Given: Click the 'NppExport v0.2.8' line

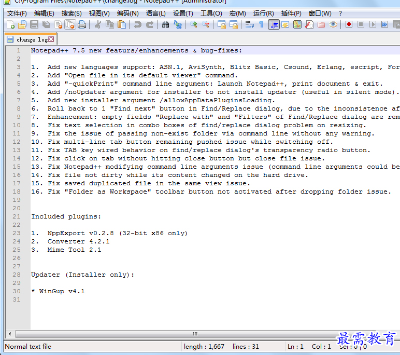Looking at the screenshot, I should [109, 233].
